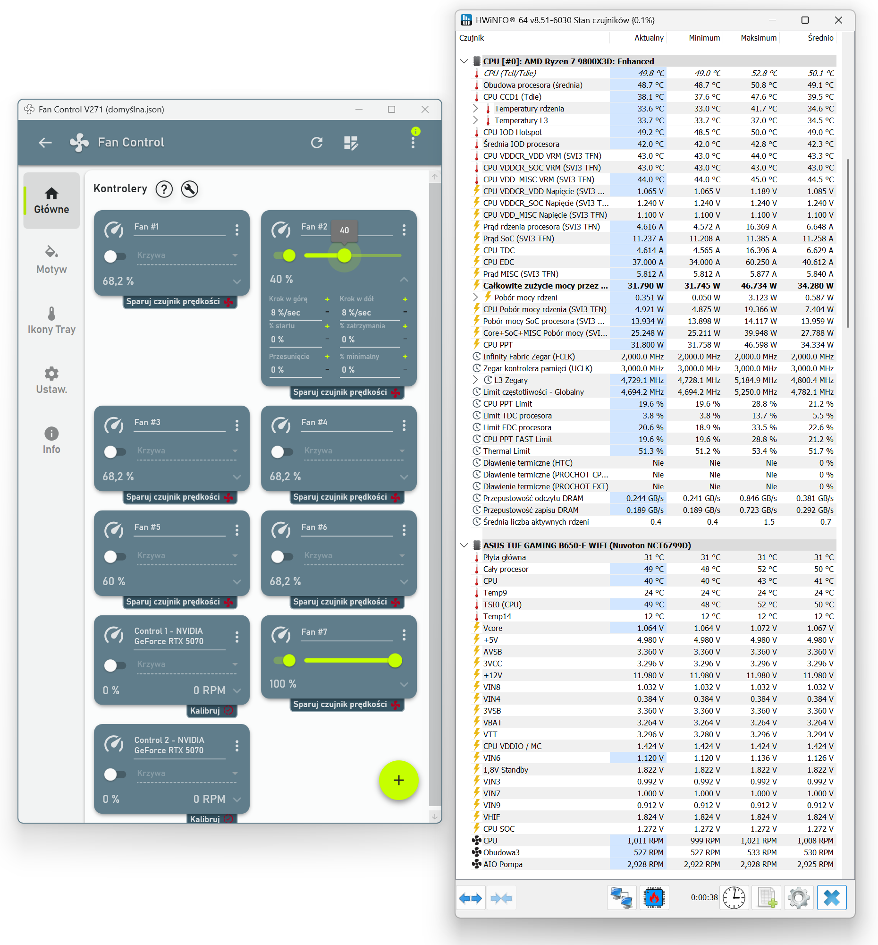Click the HWiNFO reset clock icon

click(734, 897)
